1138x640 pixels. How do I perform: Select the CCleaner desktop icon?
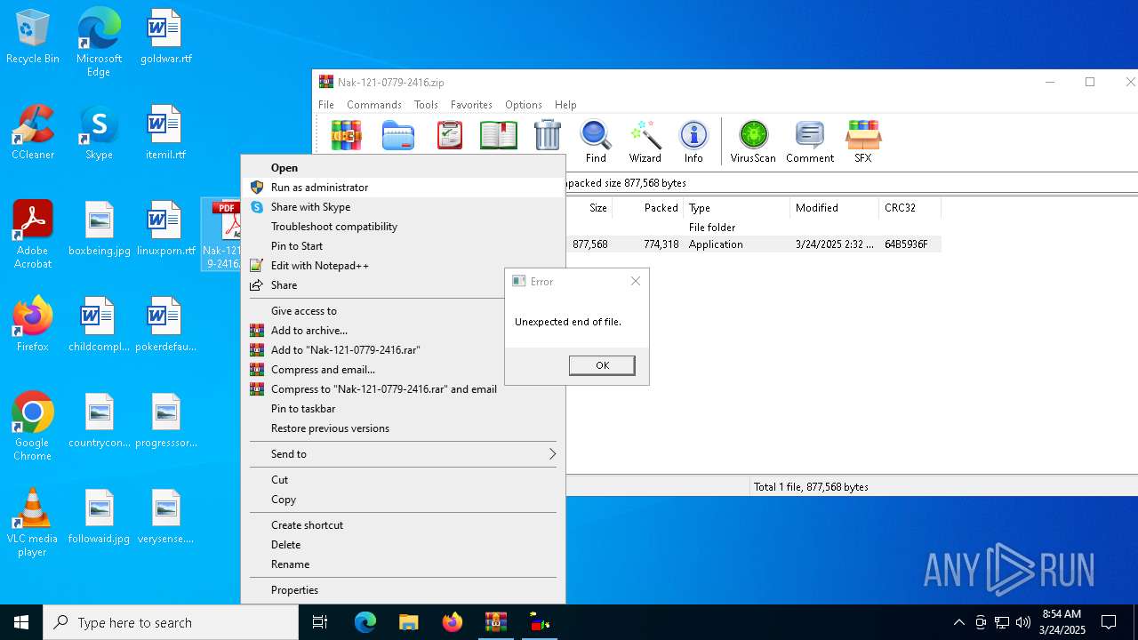coord(33,133)
